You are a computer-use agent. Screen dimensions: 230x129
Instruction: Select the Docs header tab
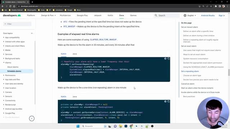click(121, 15)
